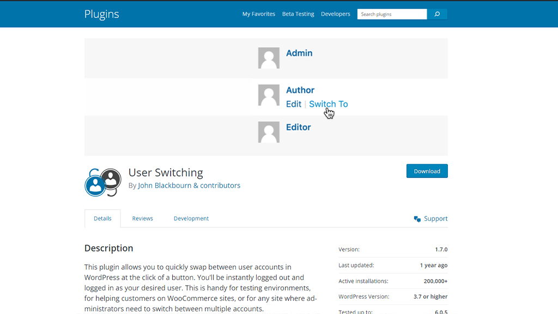Click the Admin user name heading
The image size is (558, 314).
(300, 53)
